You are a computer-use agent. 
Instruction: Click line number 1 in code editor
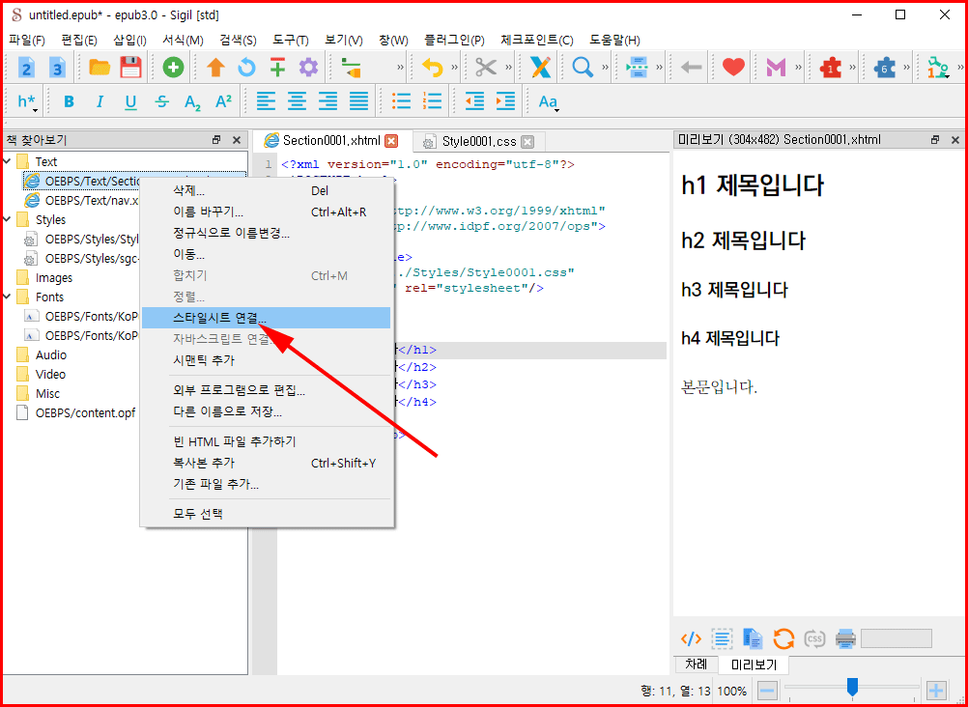click(x=268, y=165)
